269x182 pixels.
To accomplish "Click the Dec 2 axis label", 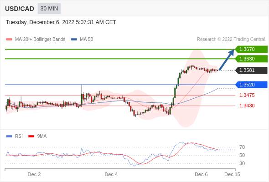I will click(34, 174).
